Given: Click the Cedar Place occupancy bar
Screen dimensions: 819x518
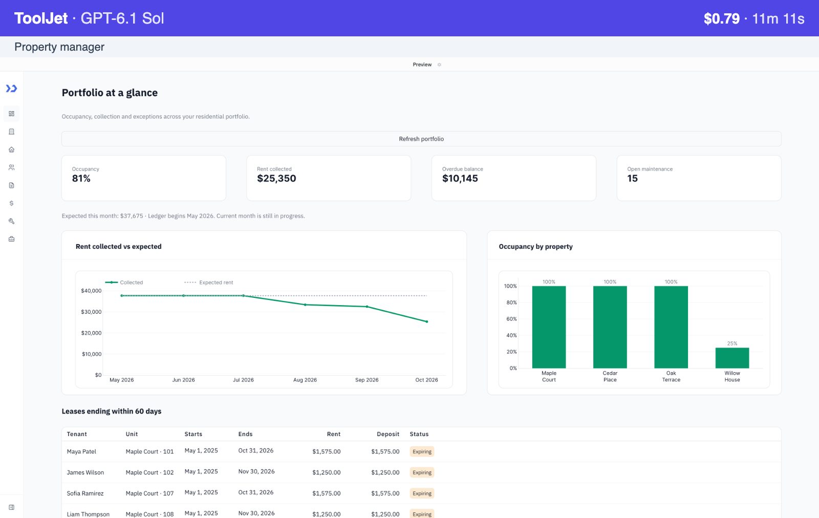Looking at the screenshot, I should point(610,327).
